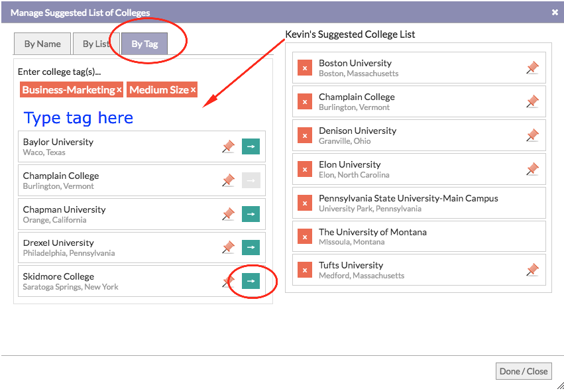
Task: Remove Boston University from suggested list
Action: click(x=305, y=68)
